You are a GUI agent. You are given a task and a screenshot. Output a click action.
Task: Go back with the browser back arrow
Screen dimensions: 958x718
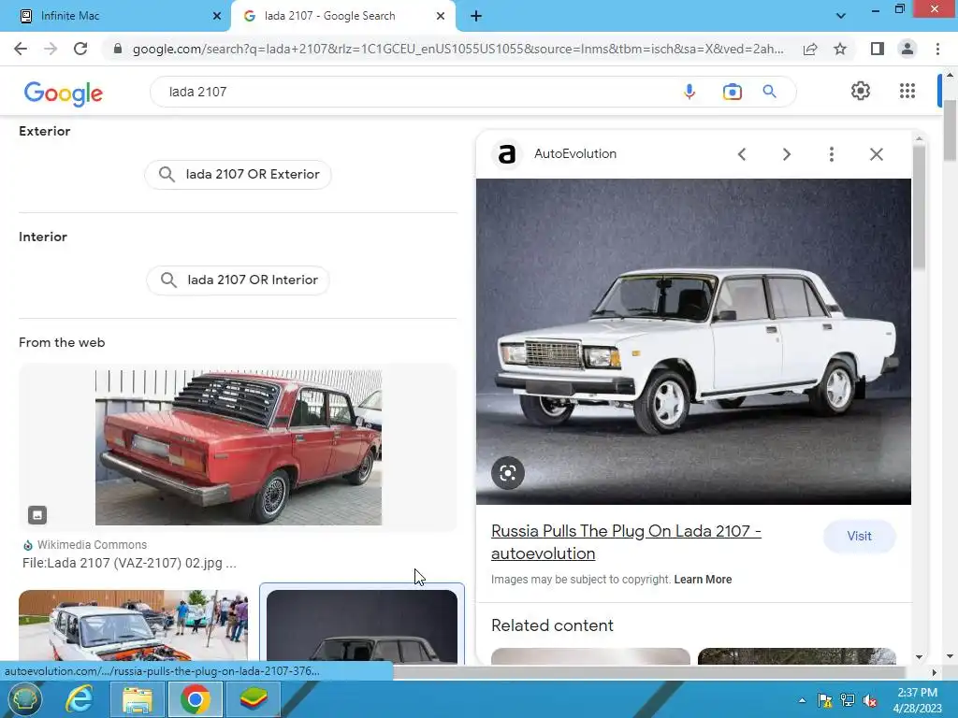(21, 49)
